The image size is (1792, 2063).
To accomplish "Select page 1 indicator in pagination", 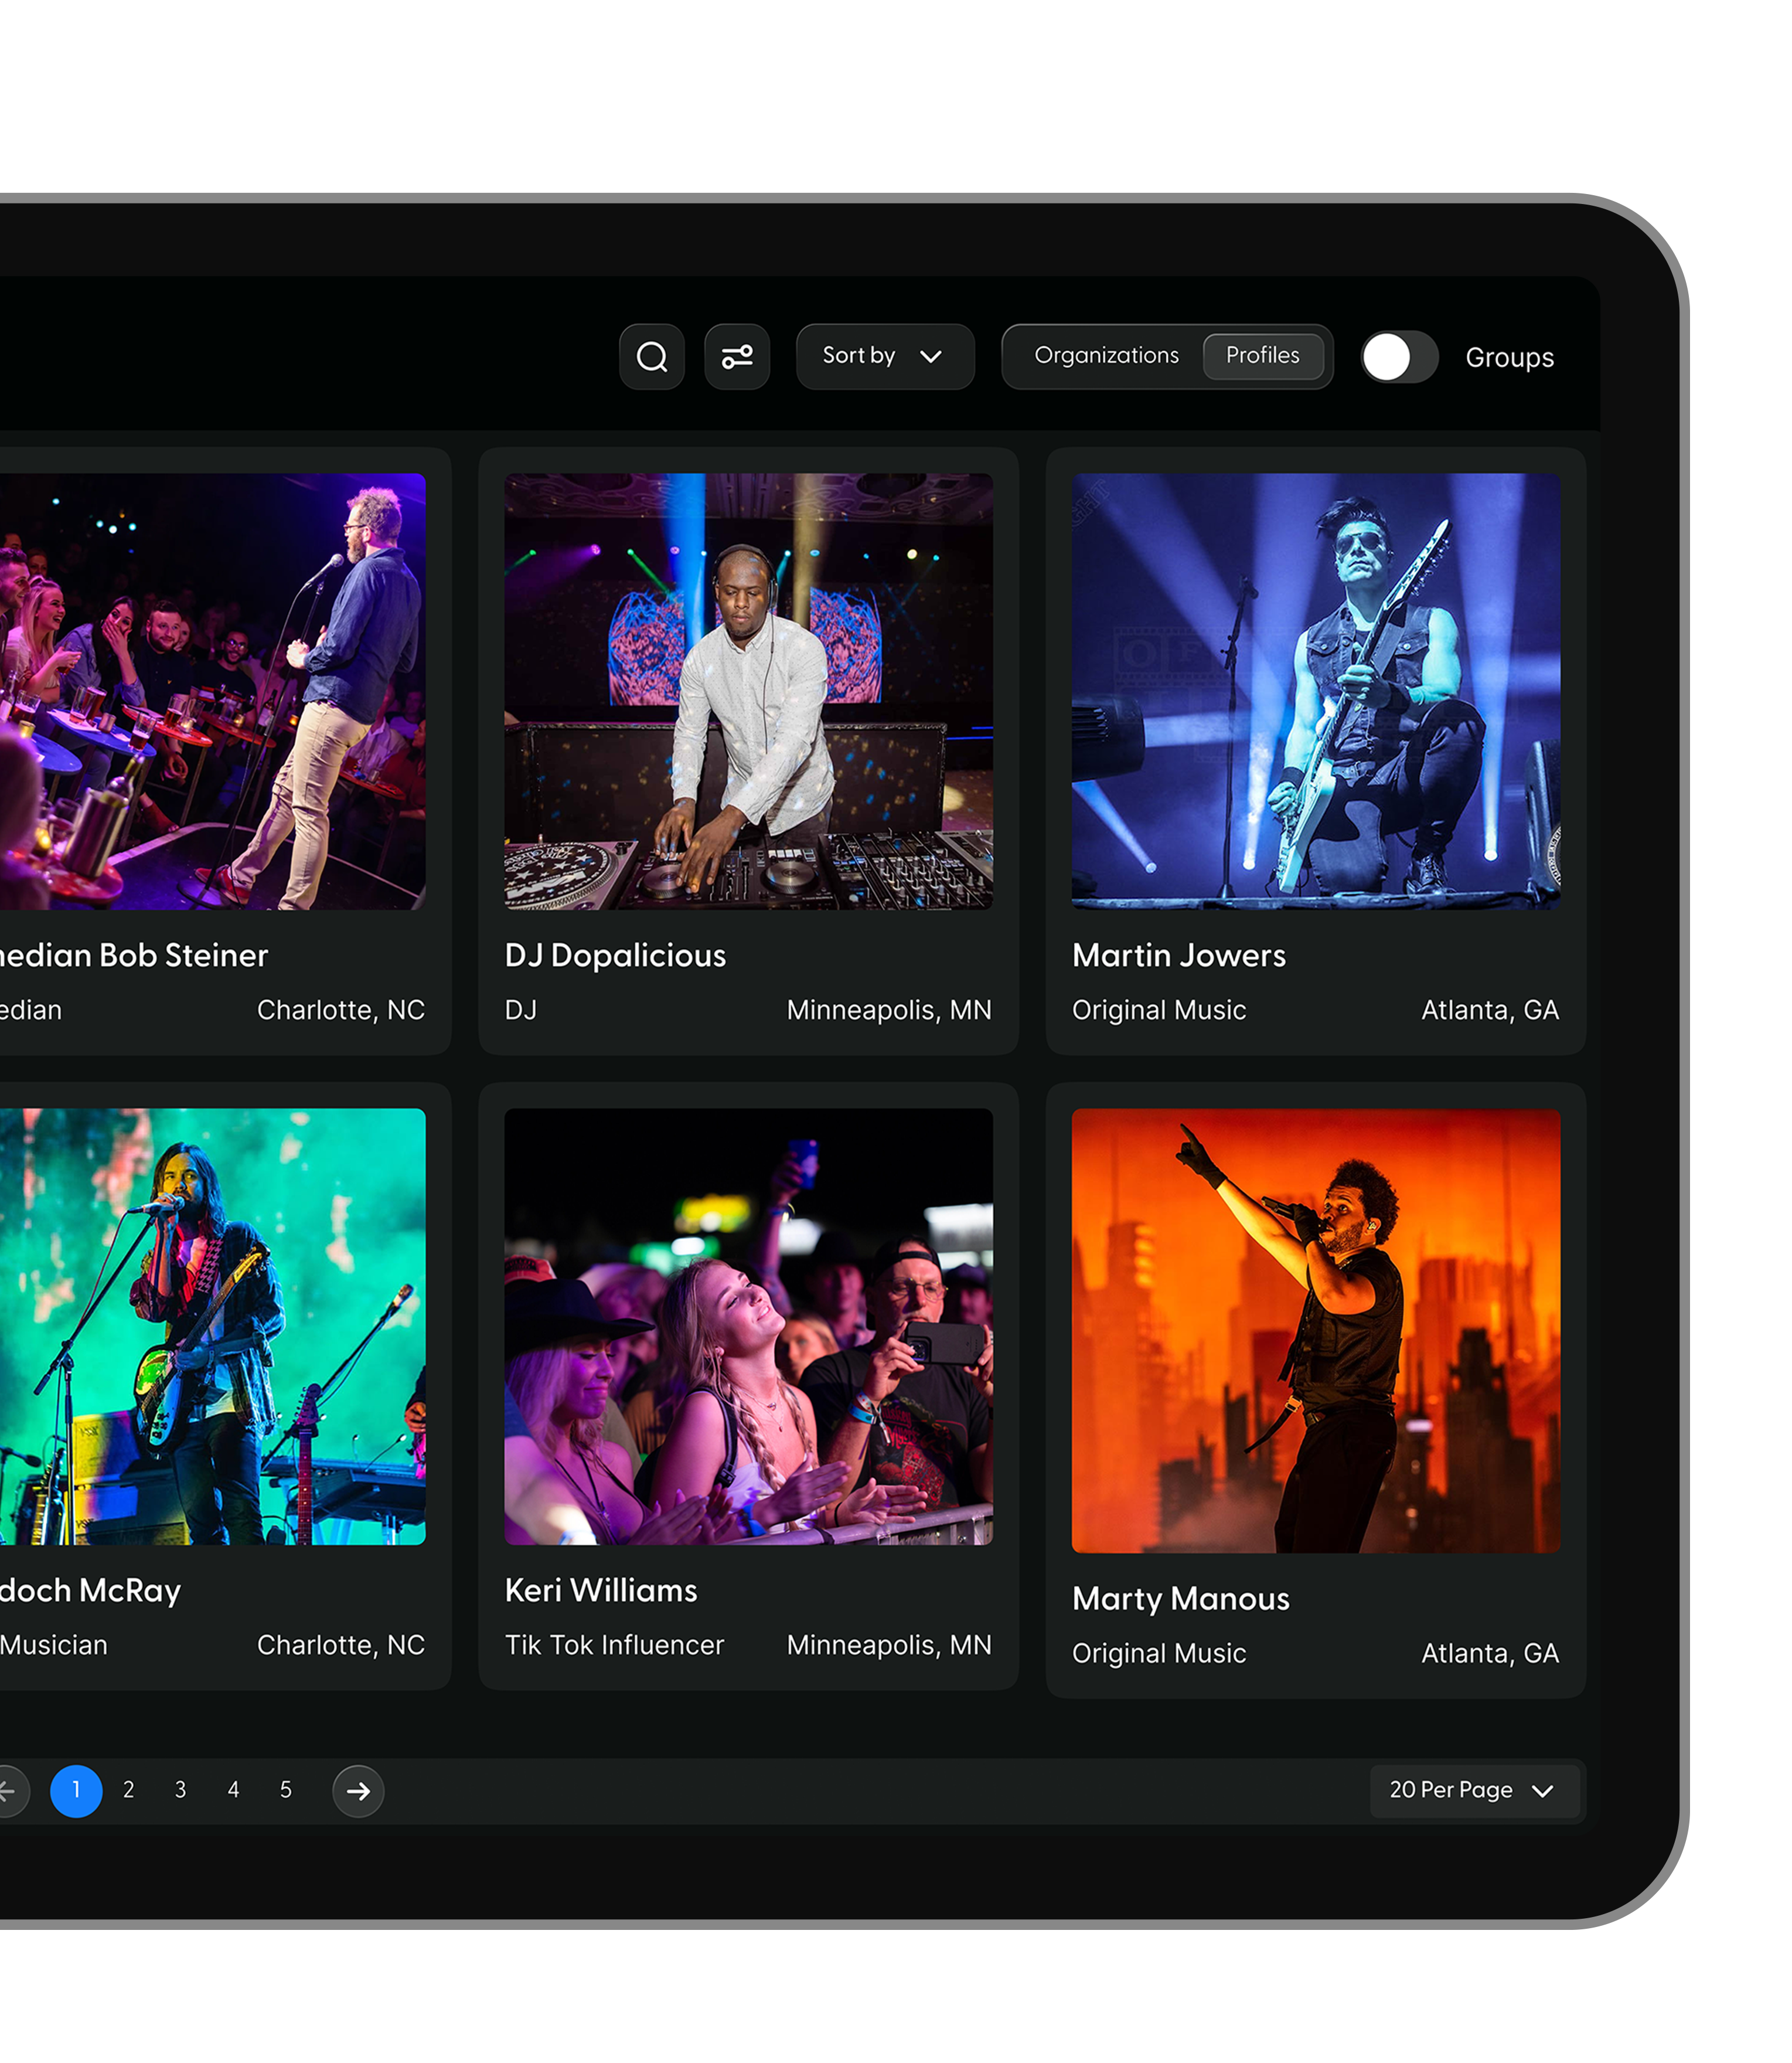I will (76, 1791).
